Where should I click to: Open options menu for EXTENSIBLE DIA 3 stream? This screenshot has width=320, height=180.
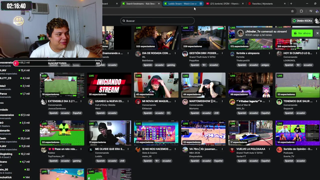click(81, 101)
